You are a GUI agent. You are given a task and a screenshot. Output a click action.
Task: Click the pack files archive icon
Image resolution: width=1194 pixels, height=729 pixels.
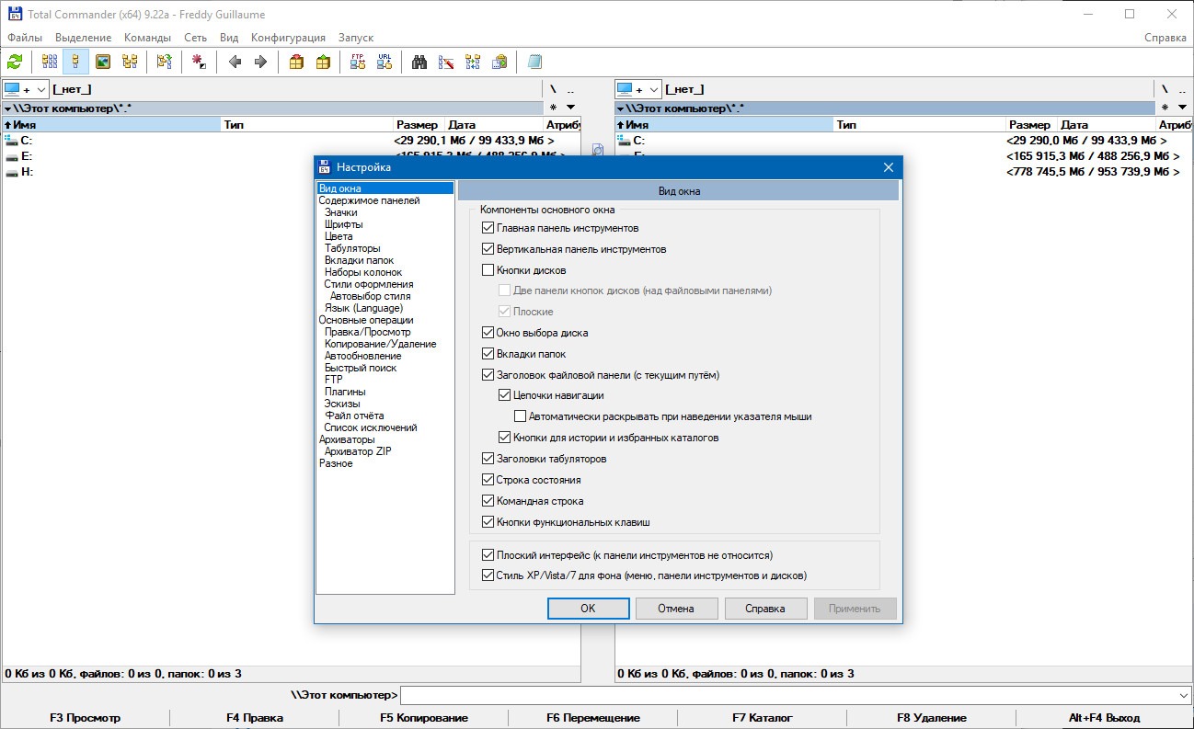click(296, 62)
